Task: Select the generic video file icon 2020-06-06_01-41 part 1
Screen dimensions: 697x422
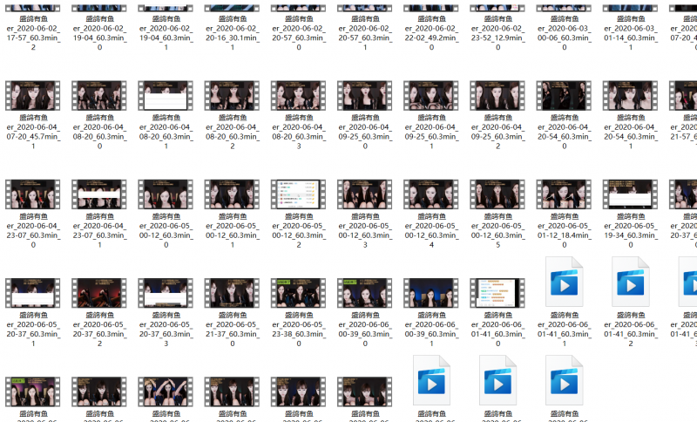Action: 564,280
